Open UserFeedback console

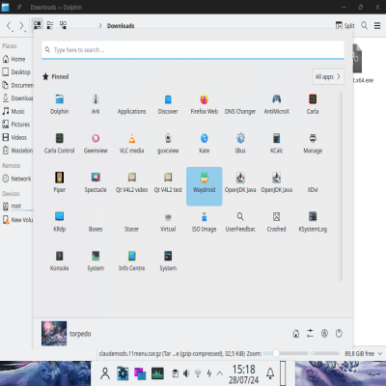click(x=240, y=222)
